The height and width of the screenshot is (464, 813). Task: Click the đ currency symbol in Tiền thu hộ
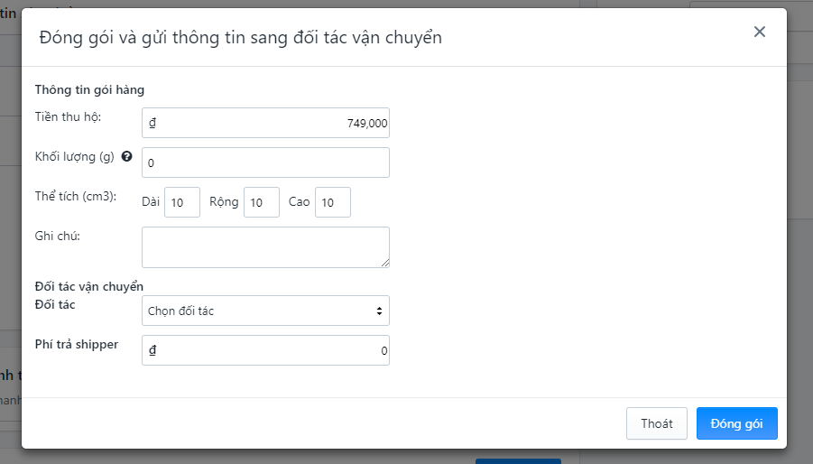click(152, 123)
